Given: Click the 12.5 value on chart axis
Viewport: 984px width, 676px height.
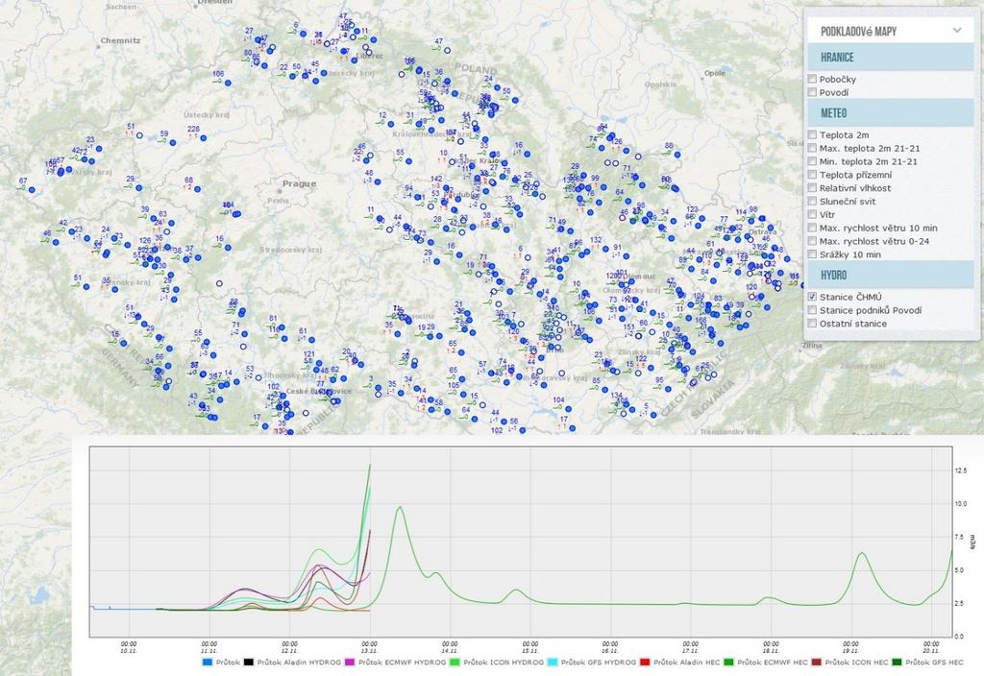Looking at the screenshot, I should click(960, 471).
